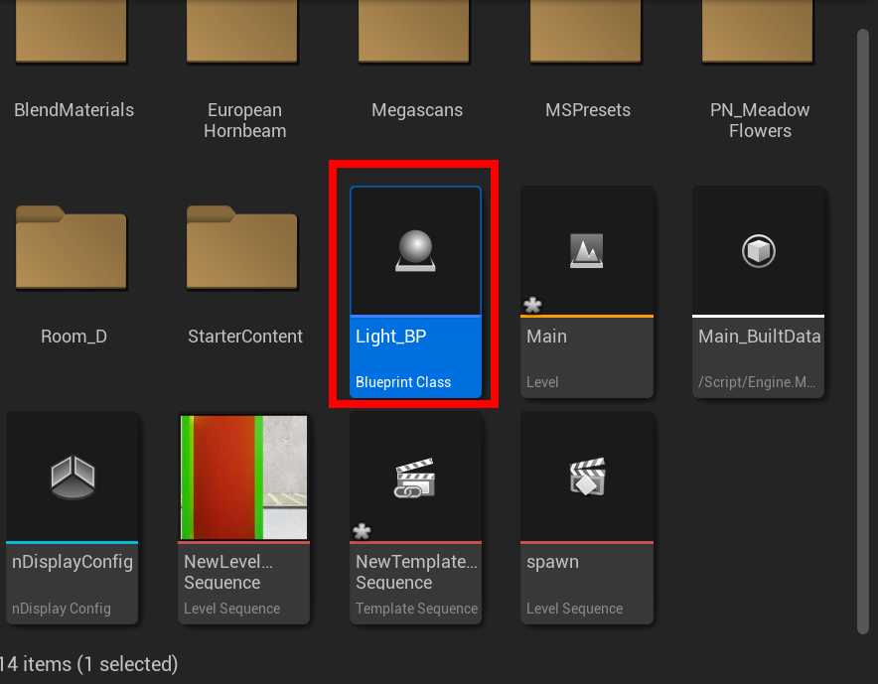Open the Megascans folder
This screenshot has width=878, height=684.
pyautogui.click(x=414, y=31)
